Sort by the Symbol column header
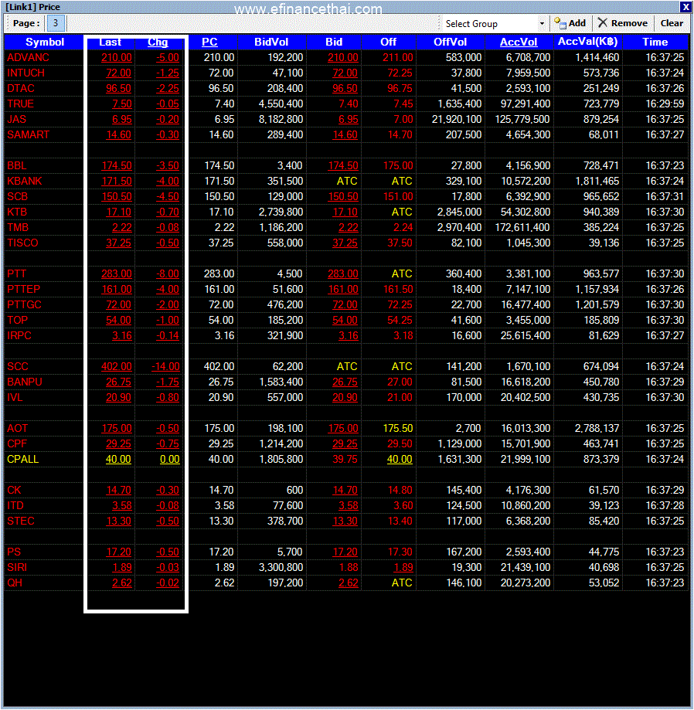This screenshot has width=694, height=710. tap(44, 42)
